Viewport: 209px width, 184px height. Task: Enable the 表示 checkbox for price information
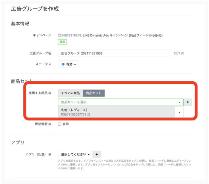(59, 124)
